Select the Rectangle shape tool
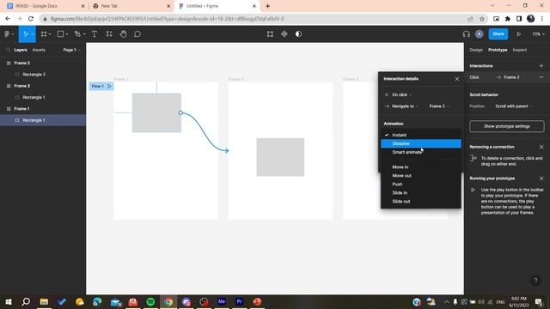This screenshot has width=550, height=309. [60, 34]
